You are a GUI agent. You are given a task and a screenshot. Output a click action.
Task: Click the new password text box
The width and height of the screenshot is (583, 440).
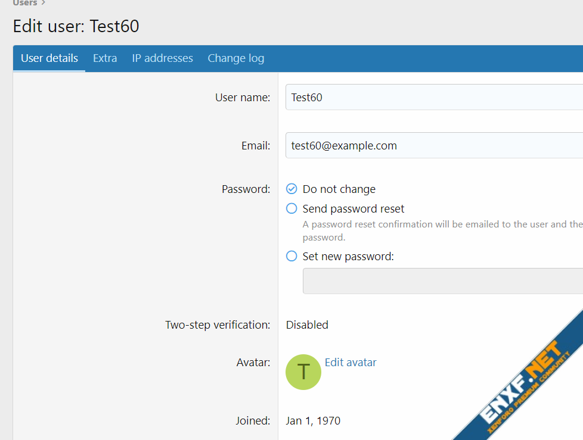[442, 281]
